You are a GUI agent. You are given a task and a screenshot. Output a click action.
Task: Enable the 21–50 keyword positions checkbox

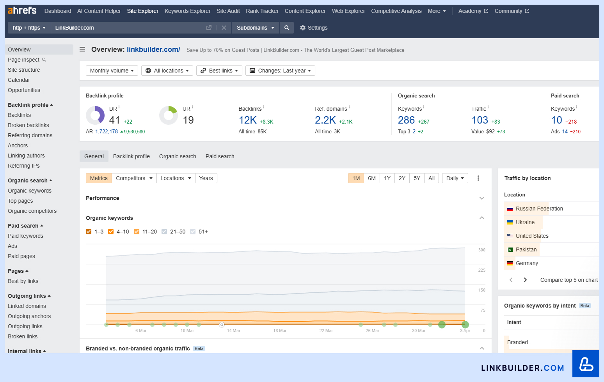[164, 232]
